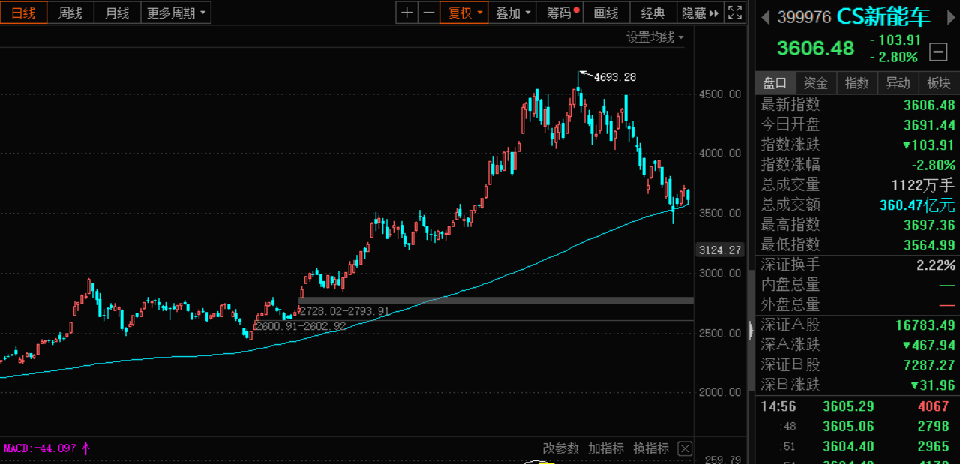Click the 3124.27 price axis marker
The height and width of the screenshot is (464, 960).
(720, 250)
